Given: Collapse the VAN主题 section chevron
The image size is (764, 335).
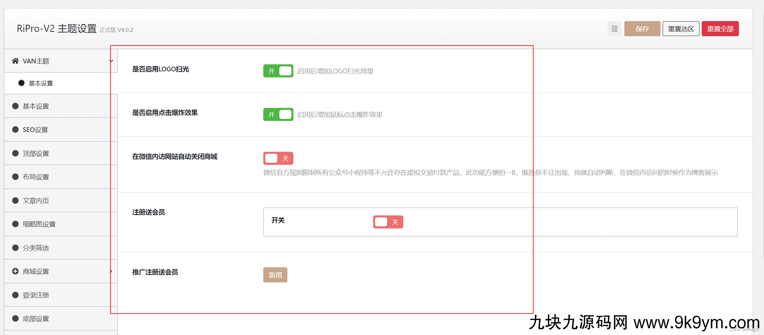Looking at the screenshot, I should pyautogui.click(x=111, y=61).
